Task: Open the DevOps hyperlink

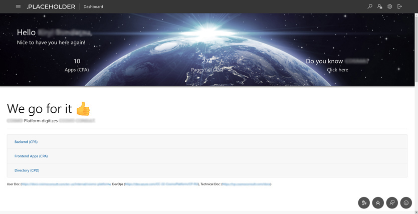Action: click(161, 184)
